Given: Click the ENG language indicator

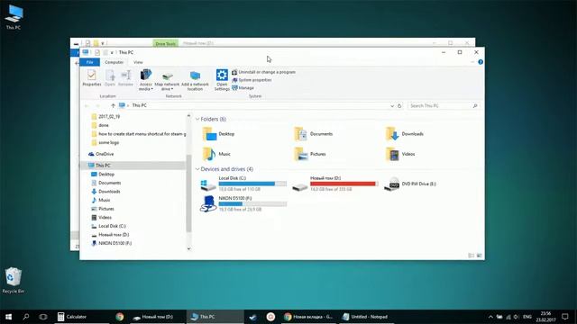Looking at the screenshot, I should point(527,317).
